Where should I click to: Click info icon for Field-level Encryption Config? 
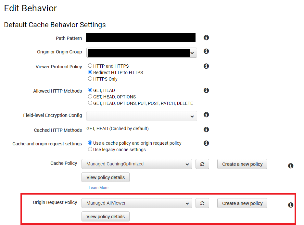coord(206,115)
